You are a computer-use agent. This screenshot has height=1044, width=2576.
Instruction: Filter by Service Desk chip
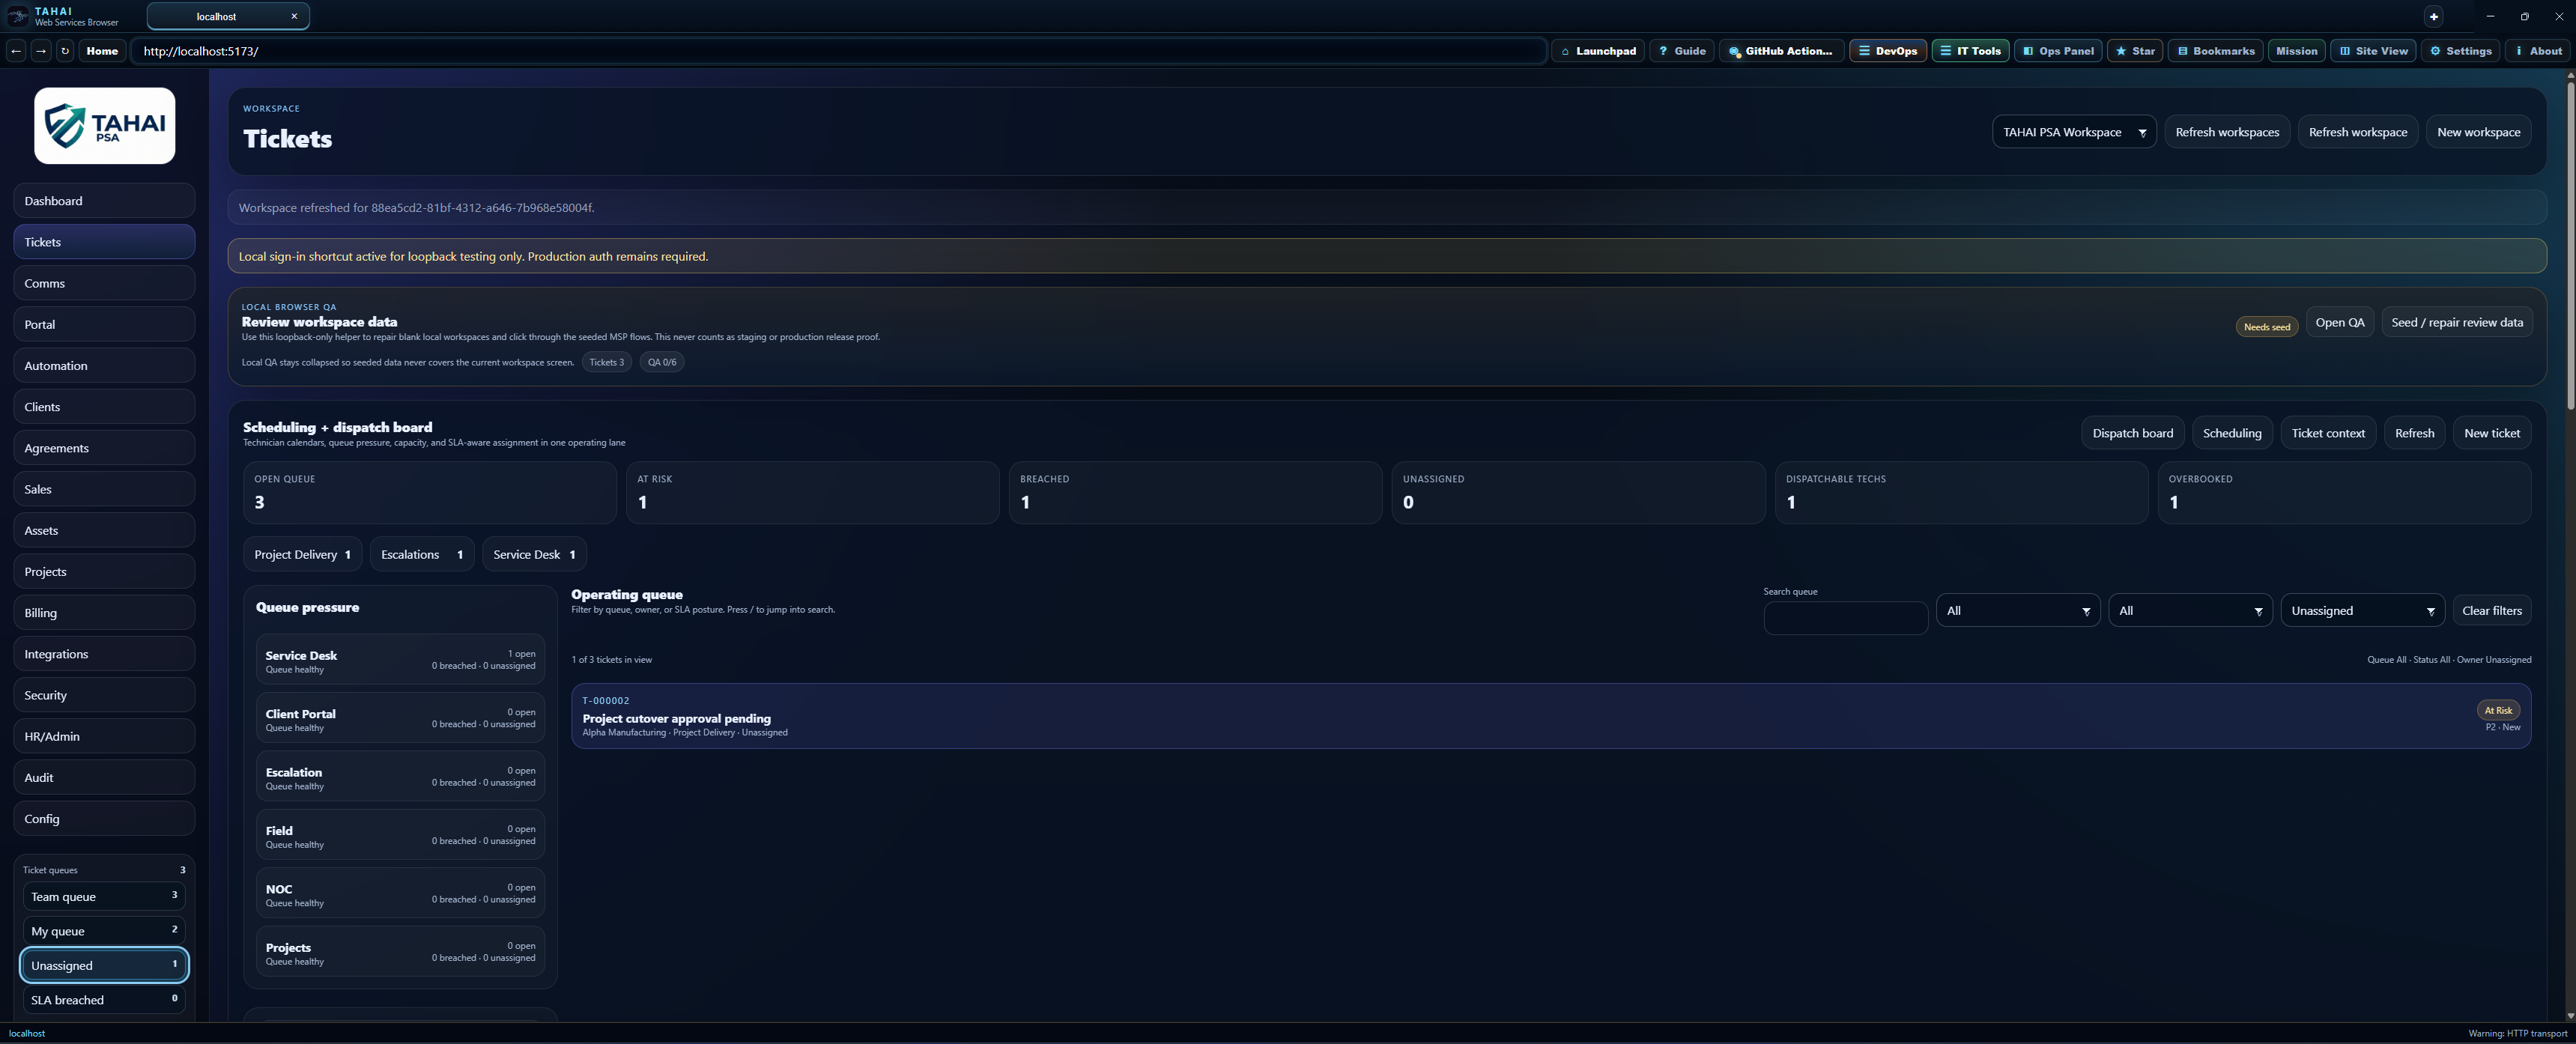[x=534, y=554]
